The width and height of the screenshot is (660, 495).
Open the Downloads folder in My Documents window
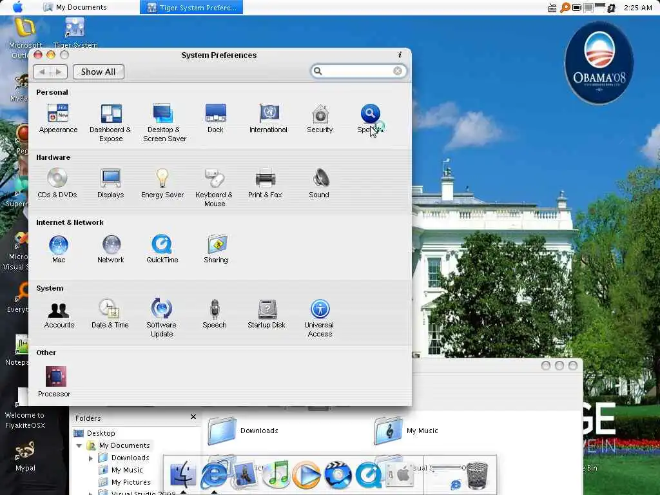tap(243, 431)
